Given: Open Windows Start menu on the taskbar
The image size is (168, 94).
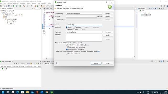Looking at the screenshot, I should click(x=3, y=92).
